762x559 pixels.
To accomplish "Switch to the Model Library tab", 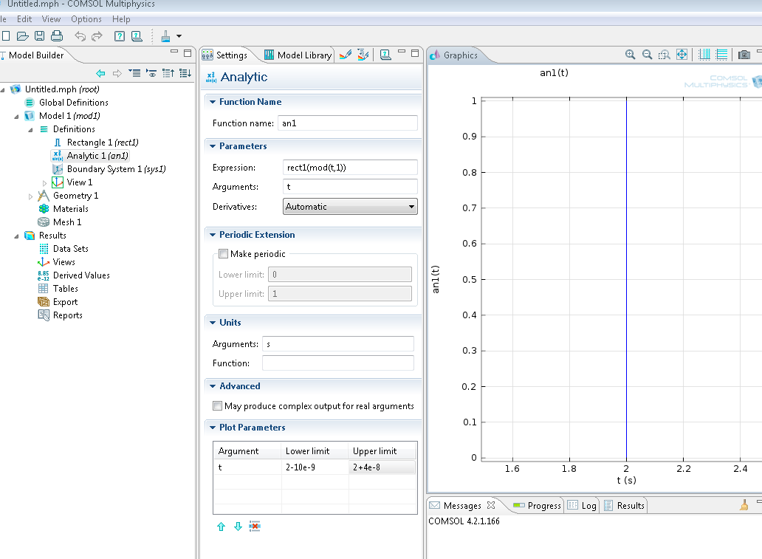I will [x=298, y=55].
